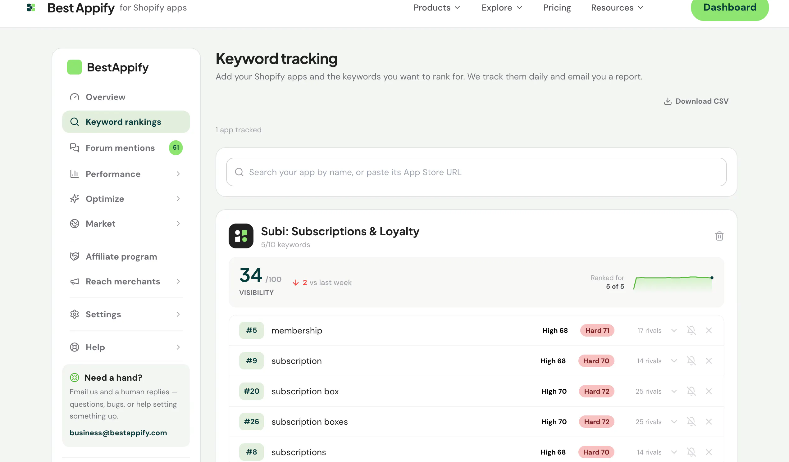Open the Explore menu
This screenshot has height=462, width=789.
click(x=502, y=7)
